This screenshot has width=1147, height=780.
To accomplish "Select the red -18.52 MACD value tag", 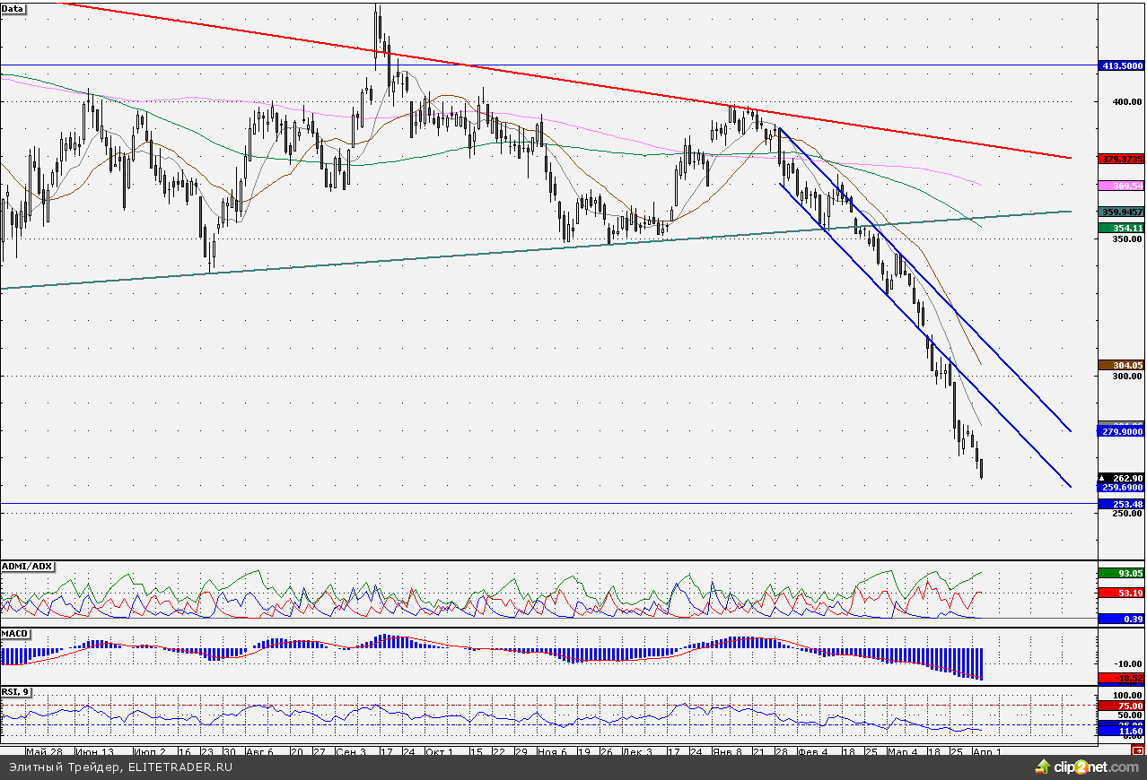I will tap(1121, 679).
